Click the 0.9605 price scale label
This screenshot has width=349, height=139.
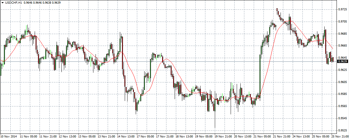pos(343,82)
